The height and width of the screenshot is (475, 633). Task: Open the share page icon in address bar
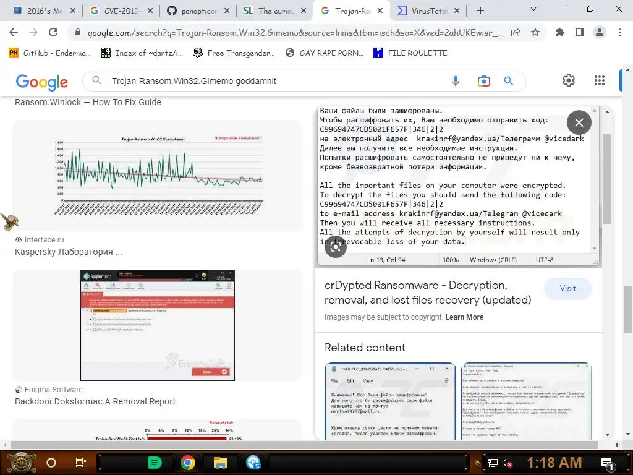click(x=516, y=33)
